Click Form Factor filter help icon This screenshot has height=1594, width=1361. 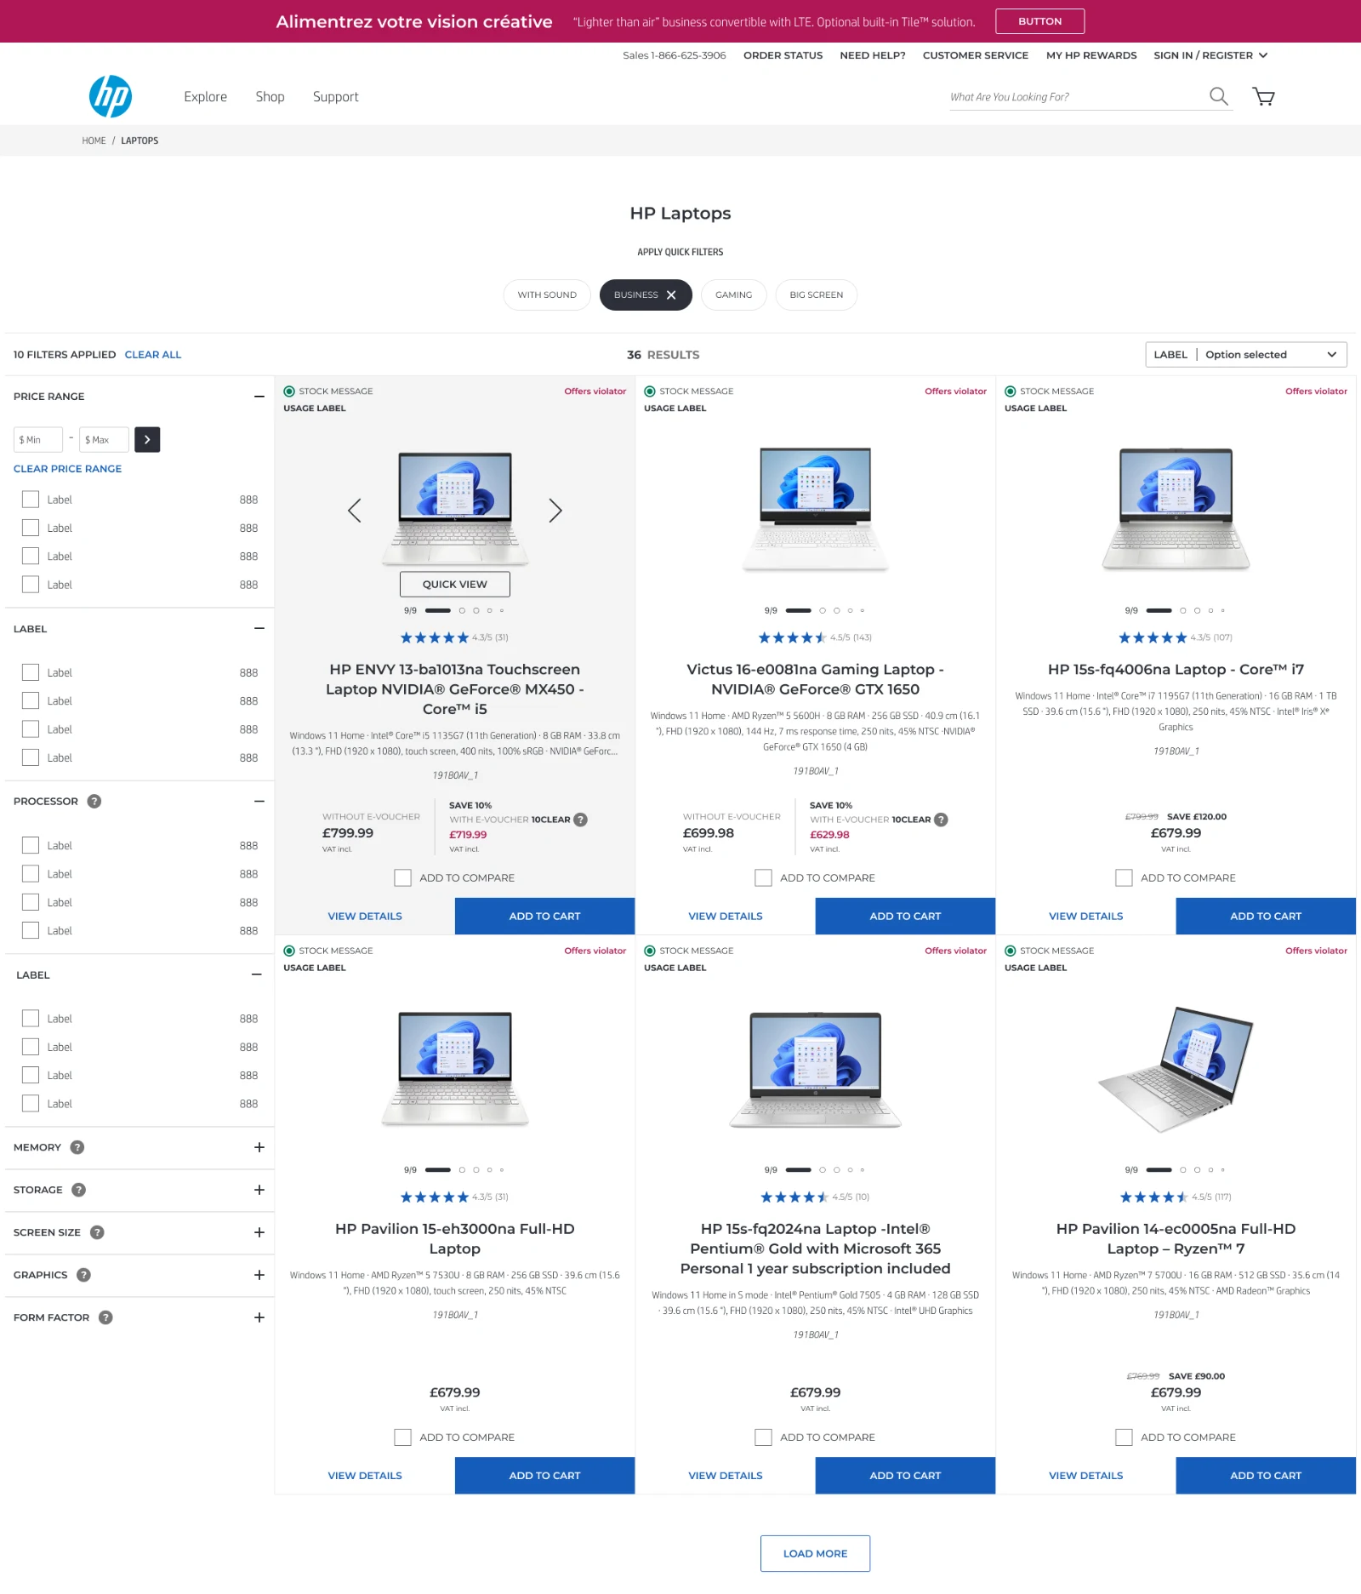[105, 1317]
